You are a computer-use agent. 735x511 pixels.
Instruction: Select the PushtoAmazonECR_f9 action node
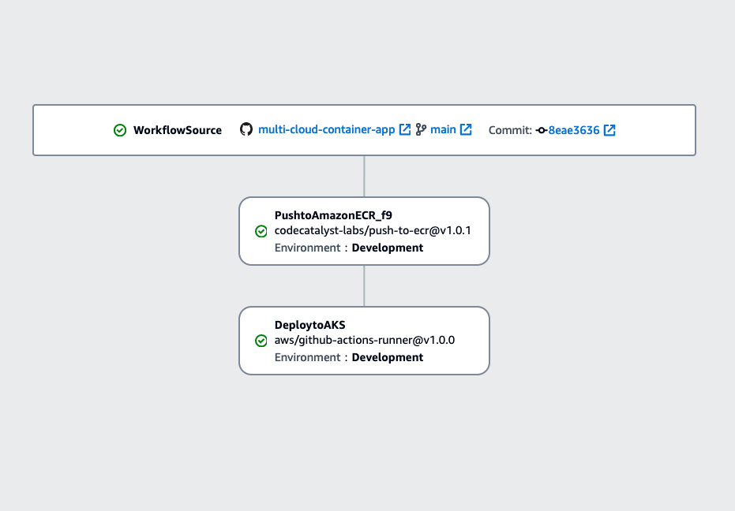(364, 230)
